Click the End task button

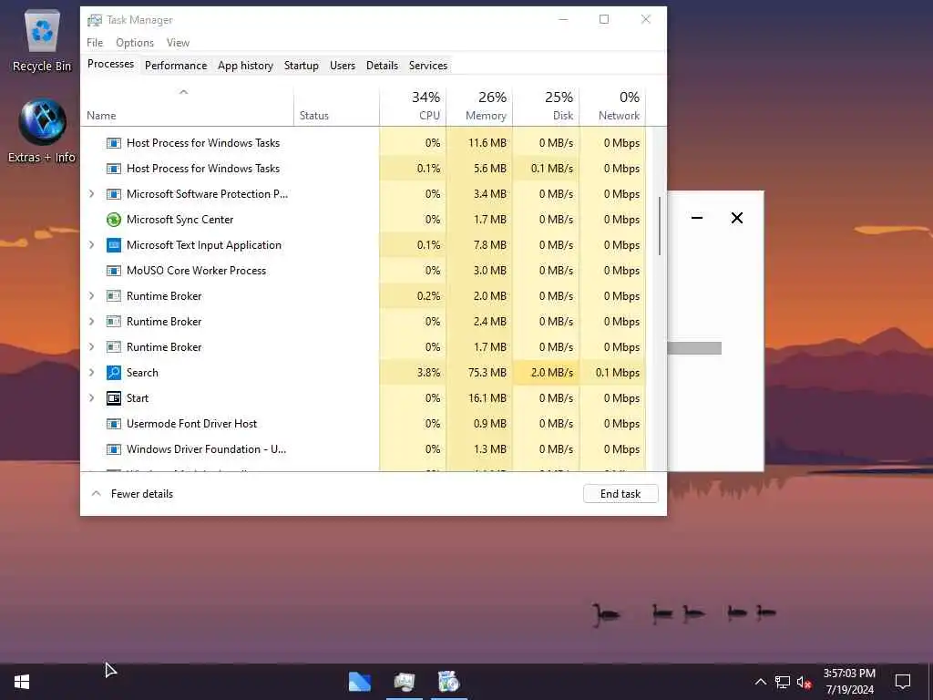pyautogui.click(x=620, y=494)
